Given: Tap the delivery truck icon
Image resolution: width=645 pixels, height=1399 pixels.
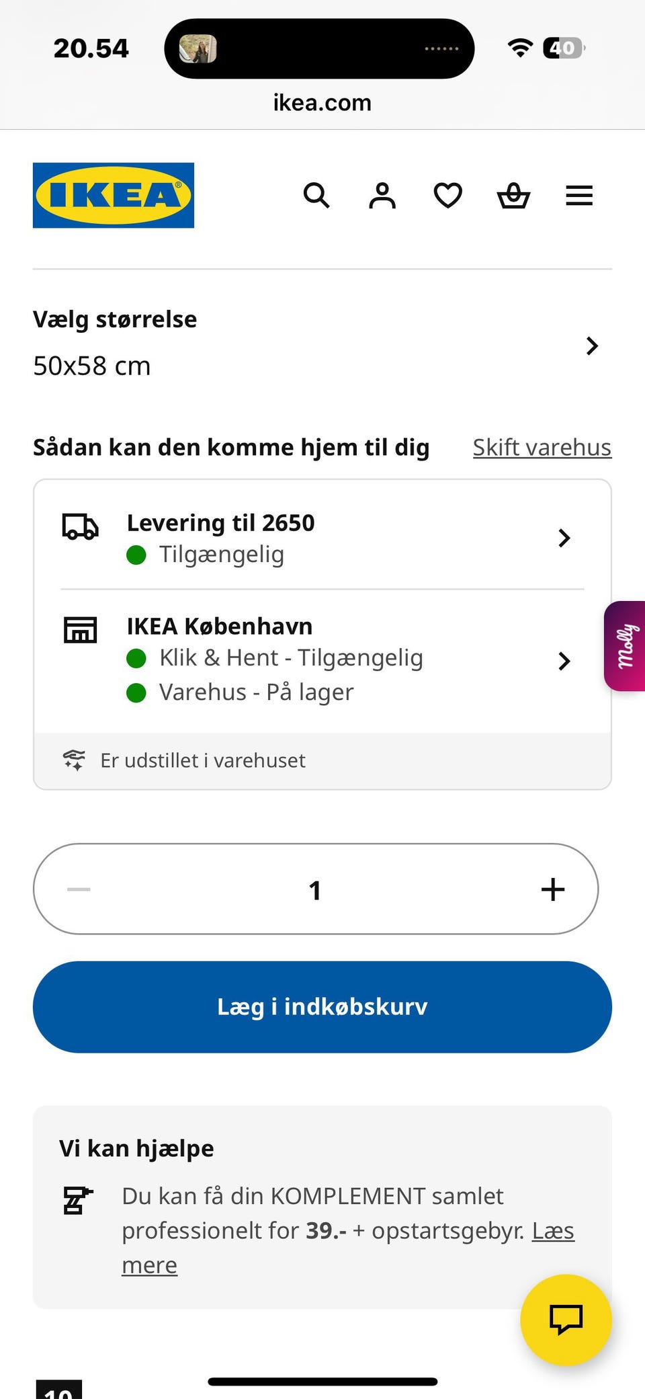Looking at the screenshot, I should coord(80,526).
